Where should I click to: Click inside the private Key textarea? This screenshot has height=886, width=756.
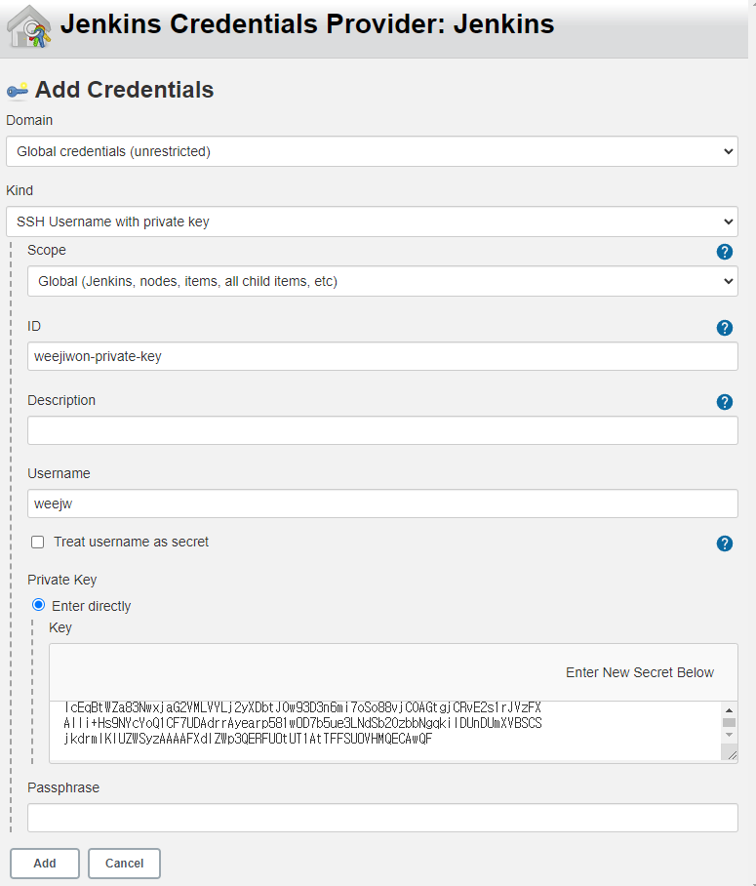[385, 732]
